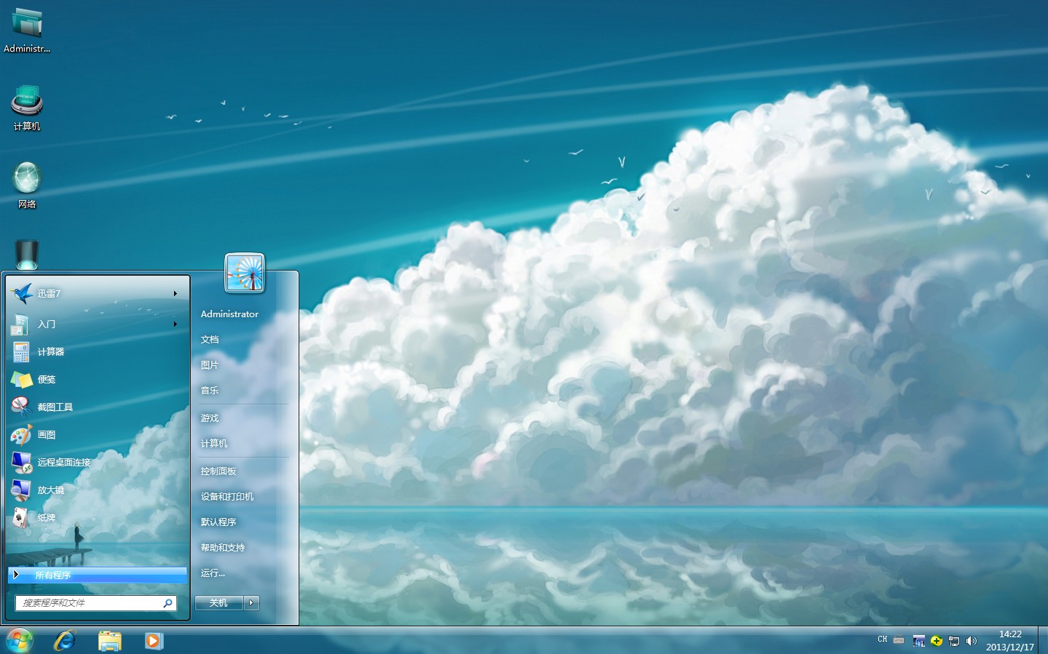Viewport: 1048px width, 654px height.
Task: Open 图片 from the Start menu
Action: coord(210,364)
